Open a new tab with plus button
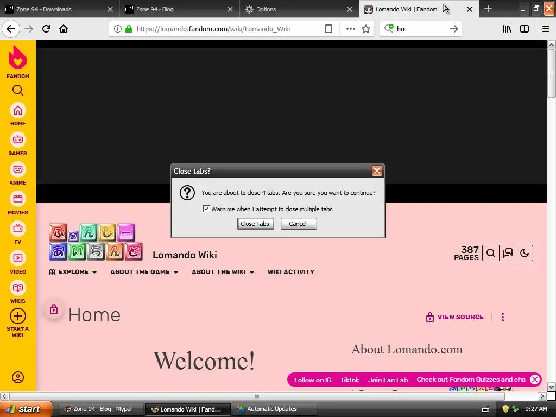556x417 pixels. [488, 9]
